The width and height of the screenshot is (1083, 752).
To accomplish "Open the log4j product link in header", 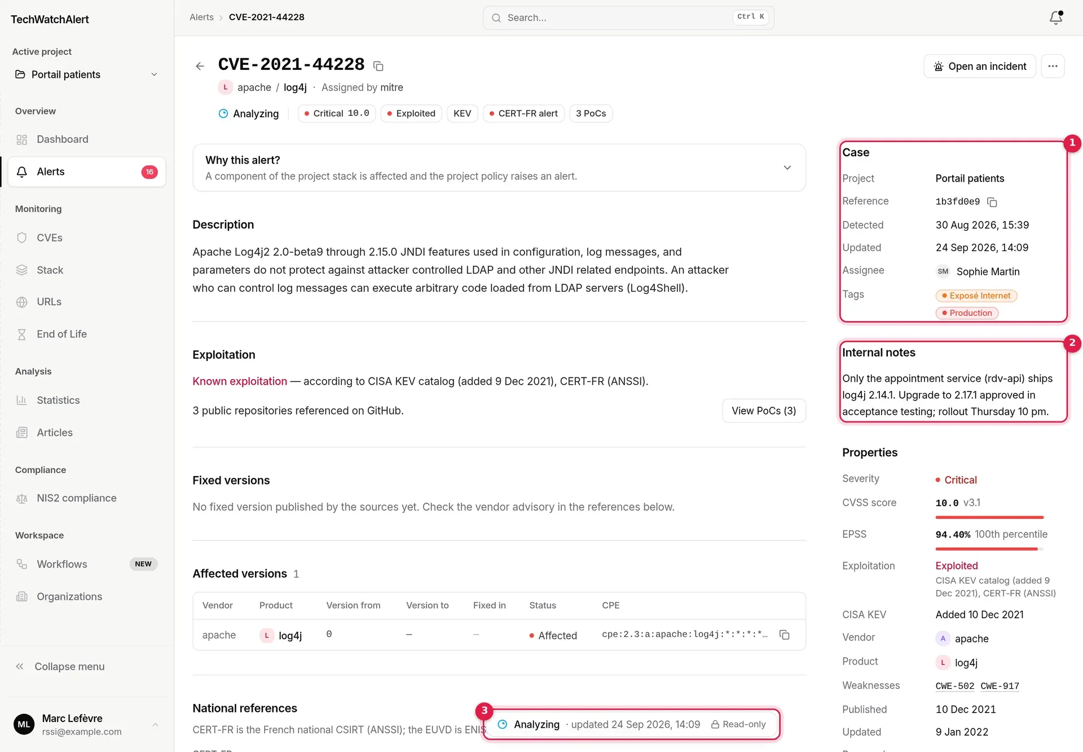I will click(x=295, y=87).
